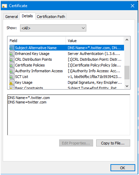139x175 pixels.
Task: Click the field list scroll down arrow
Action: tap(127, 86)
